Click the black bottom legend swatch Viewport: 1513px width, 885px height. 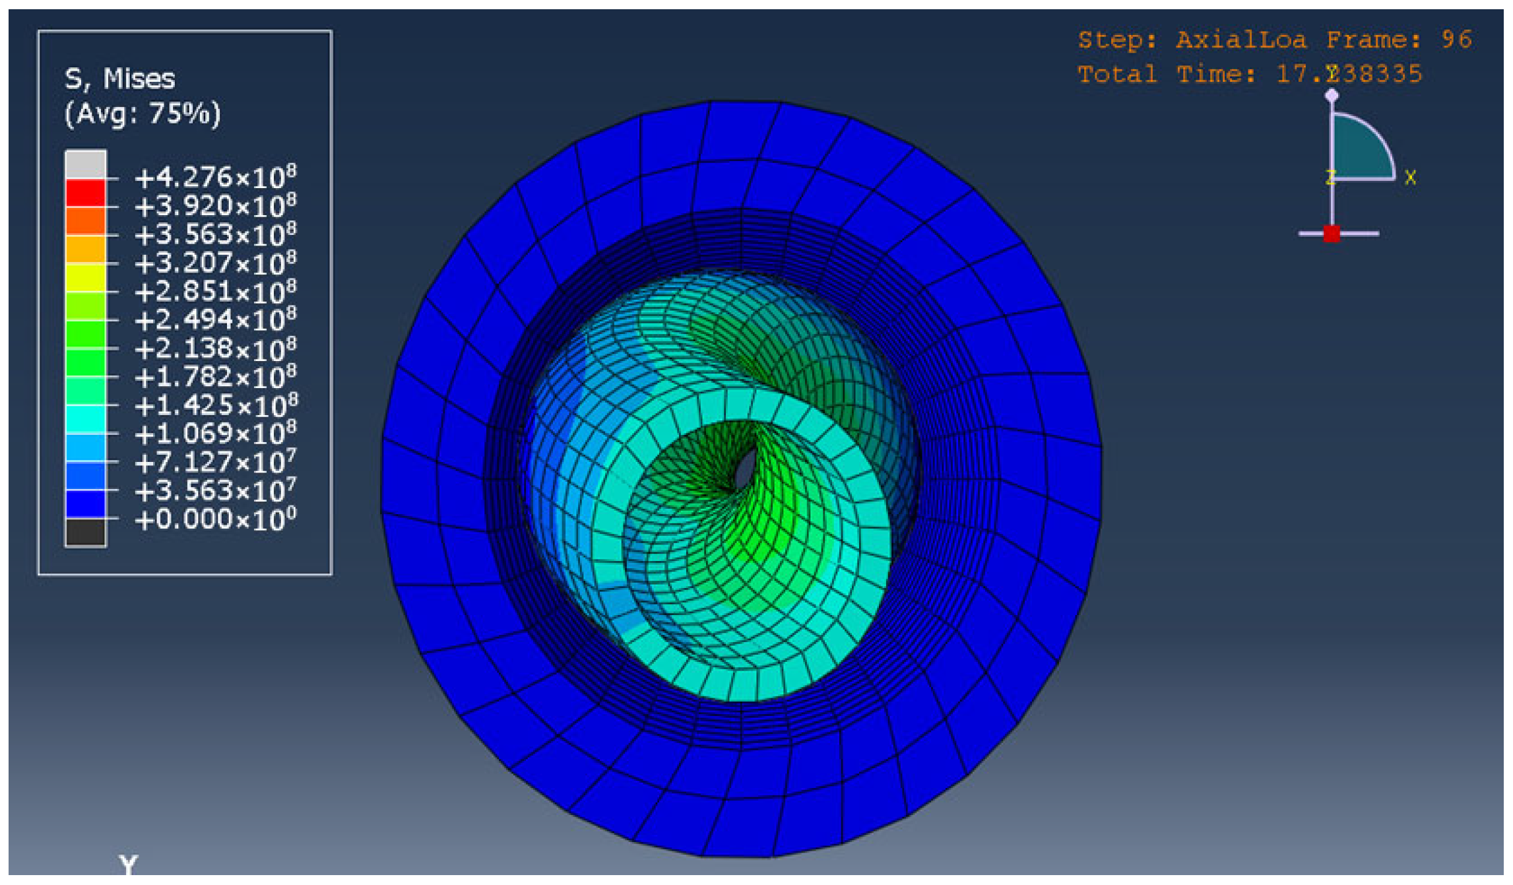tap(85, 533)
